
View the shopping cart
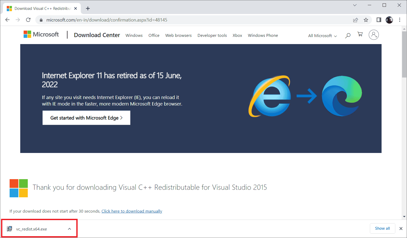(360, 34)
